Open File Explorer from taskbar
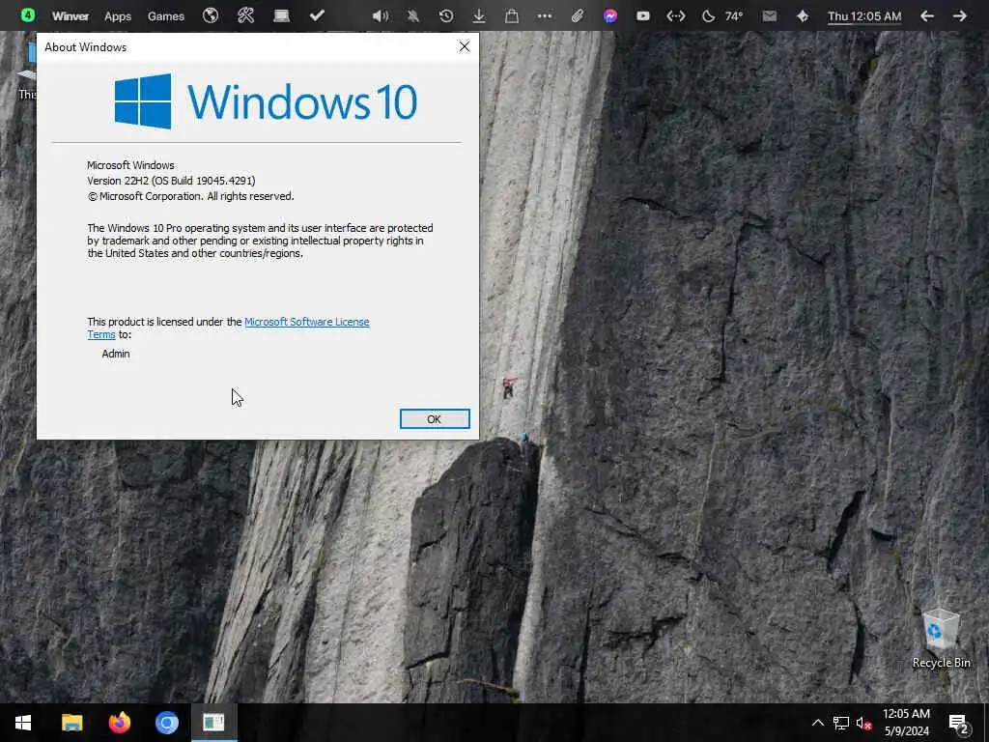 pyautogui.click(x=71, y=723)
